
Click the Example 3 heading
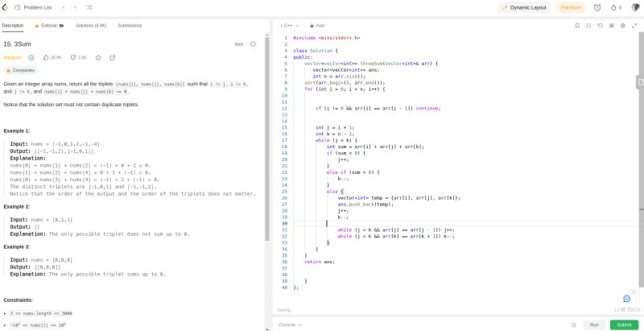click(17, 246)
